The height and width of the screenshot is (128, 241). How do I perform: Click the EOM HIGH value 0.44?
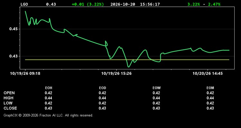[210, 98]
